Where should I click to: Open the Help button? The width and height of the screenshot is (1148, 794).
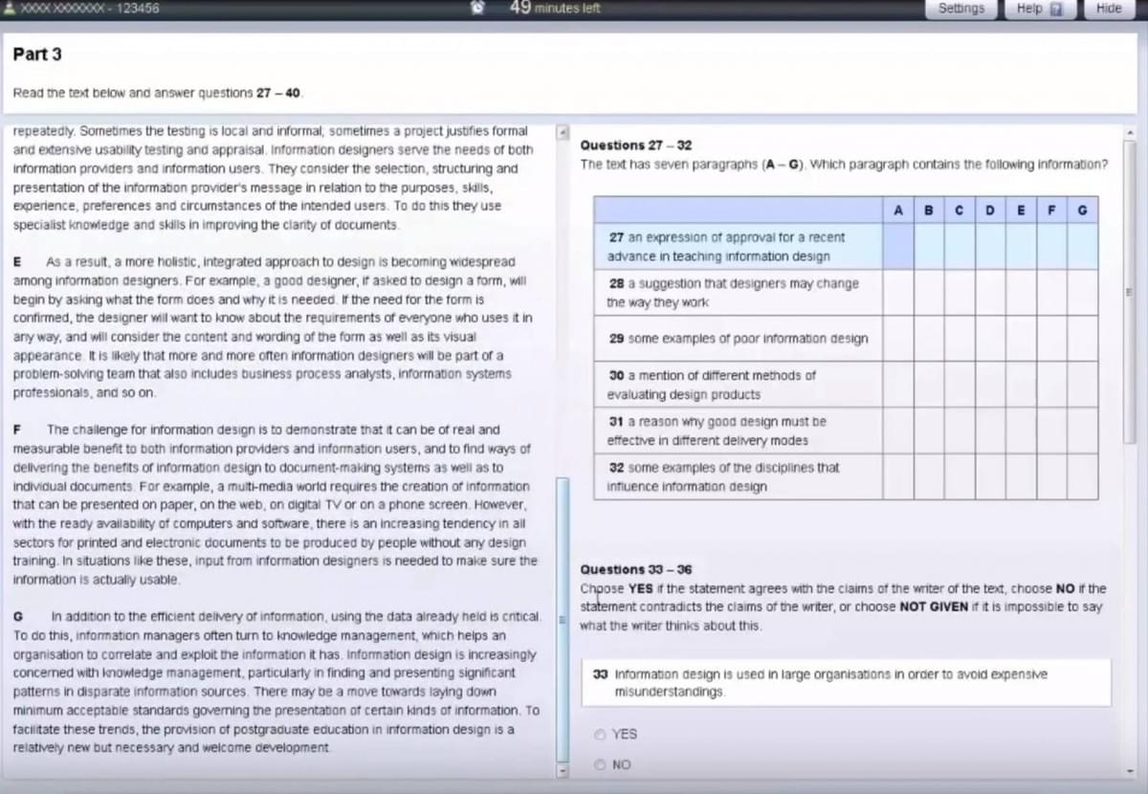pos(1040,9)
